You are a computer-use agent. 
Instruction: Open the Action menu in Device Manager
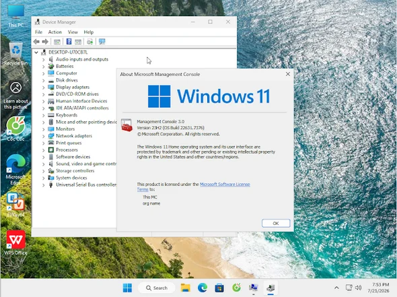pos(55,32)
